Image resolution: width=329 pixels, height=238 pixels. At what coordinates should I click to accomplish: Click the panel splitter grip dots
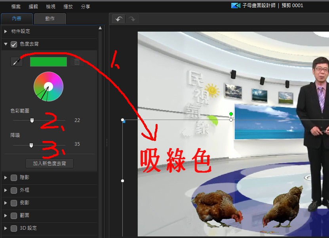coord(107,143)
